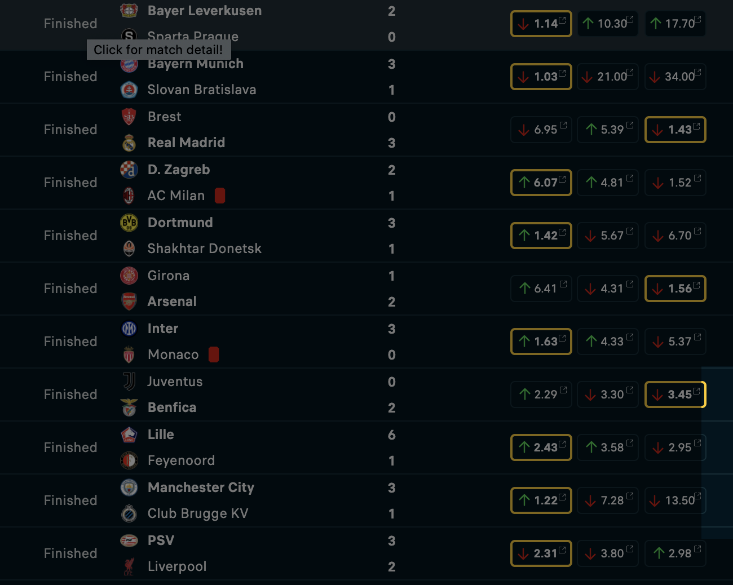Select the 1.43 away odds for Real Madrid
733x585 pixels.
tap(675, 130)
